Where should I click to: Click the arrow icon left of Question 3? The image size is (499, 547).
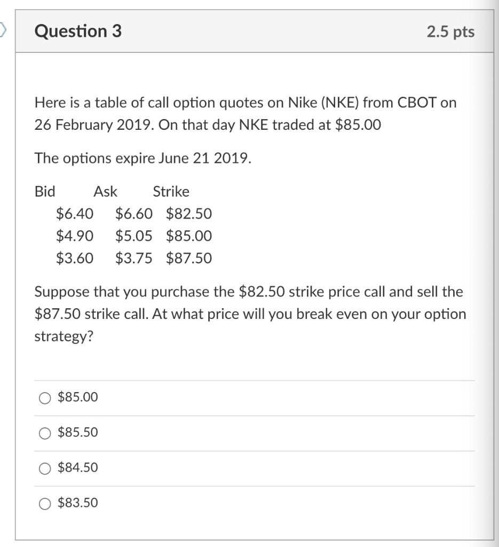(3, 29)
